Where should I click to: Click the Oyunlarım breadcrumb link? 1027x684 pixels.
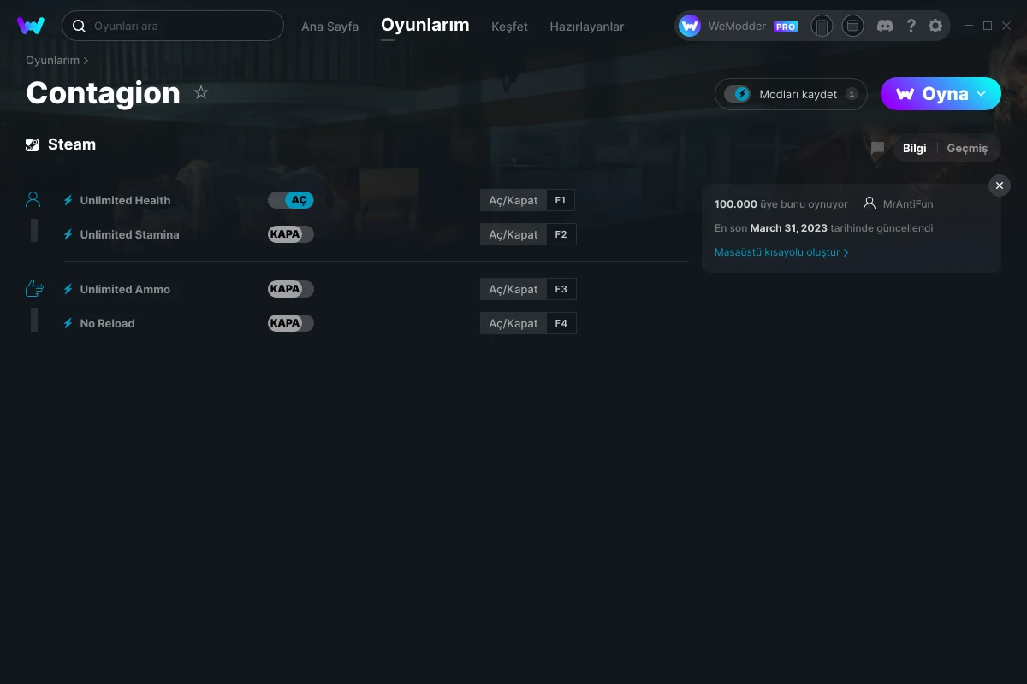(52, 60)
